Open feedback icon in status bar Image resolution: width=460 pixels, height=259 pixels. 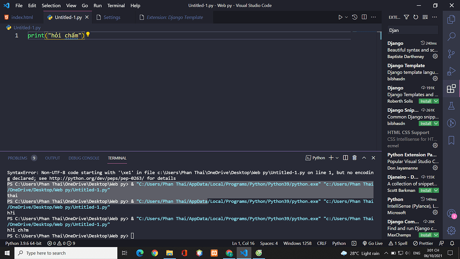pos(441,243)
